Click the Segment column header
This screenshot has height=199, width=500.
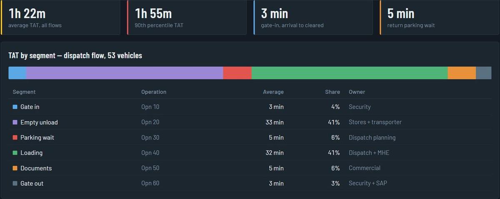[24, 92]
